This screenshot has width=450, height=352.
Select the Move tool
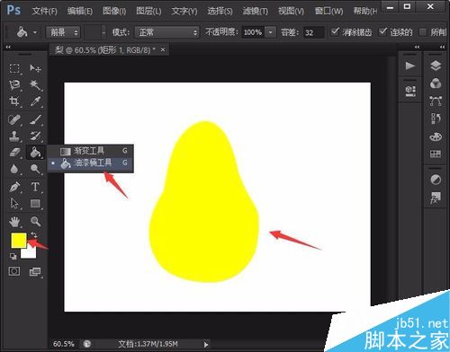[35, 68]
